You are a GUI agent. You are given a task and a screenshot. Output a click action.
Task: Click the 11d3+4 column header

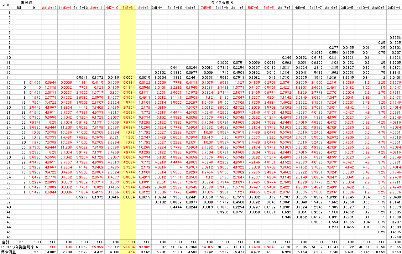pyautogui.click(x=65, y=8)
